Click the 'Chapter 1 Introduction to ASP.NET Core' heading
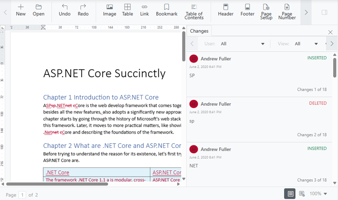This screenshot has height=200, width=338. 101,97
